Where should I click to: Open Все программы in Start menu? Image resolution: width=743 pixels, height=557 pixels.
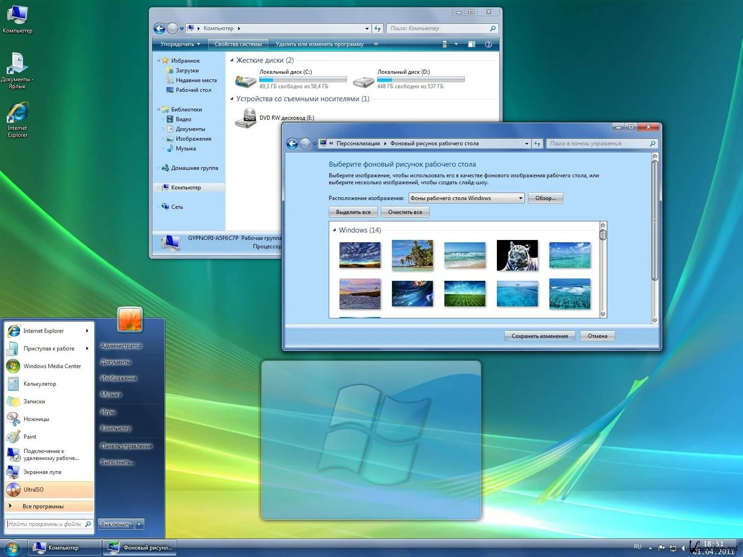49,506
